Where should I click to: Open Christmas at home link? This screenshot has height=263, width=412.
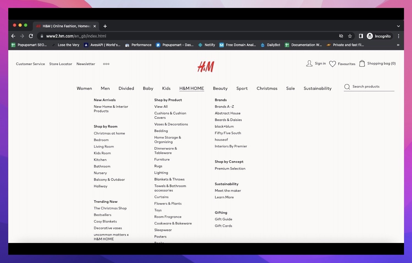click(x=109, y=133)
